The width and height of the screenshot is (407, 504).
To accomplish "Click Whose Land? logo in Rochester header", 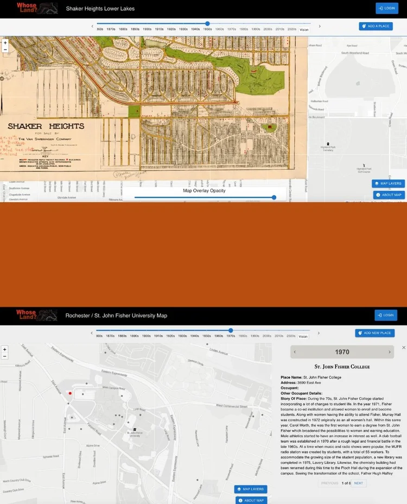I will pyautogui.click(x=37, y=315).
